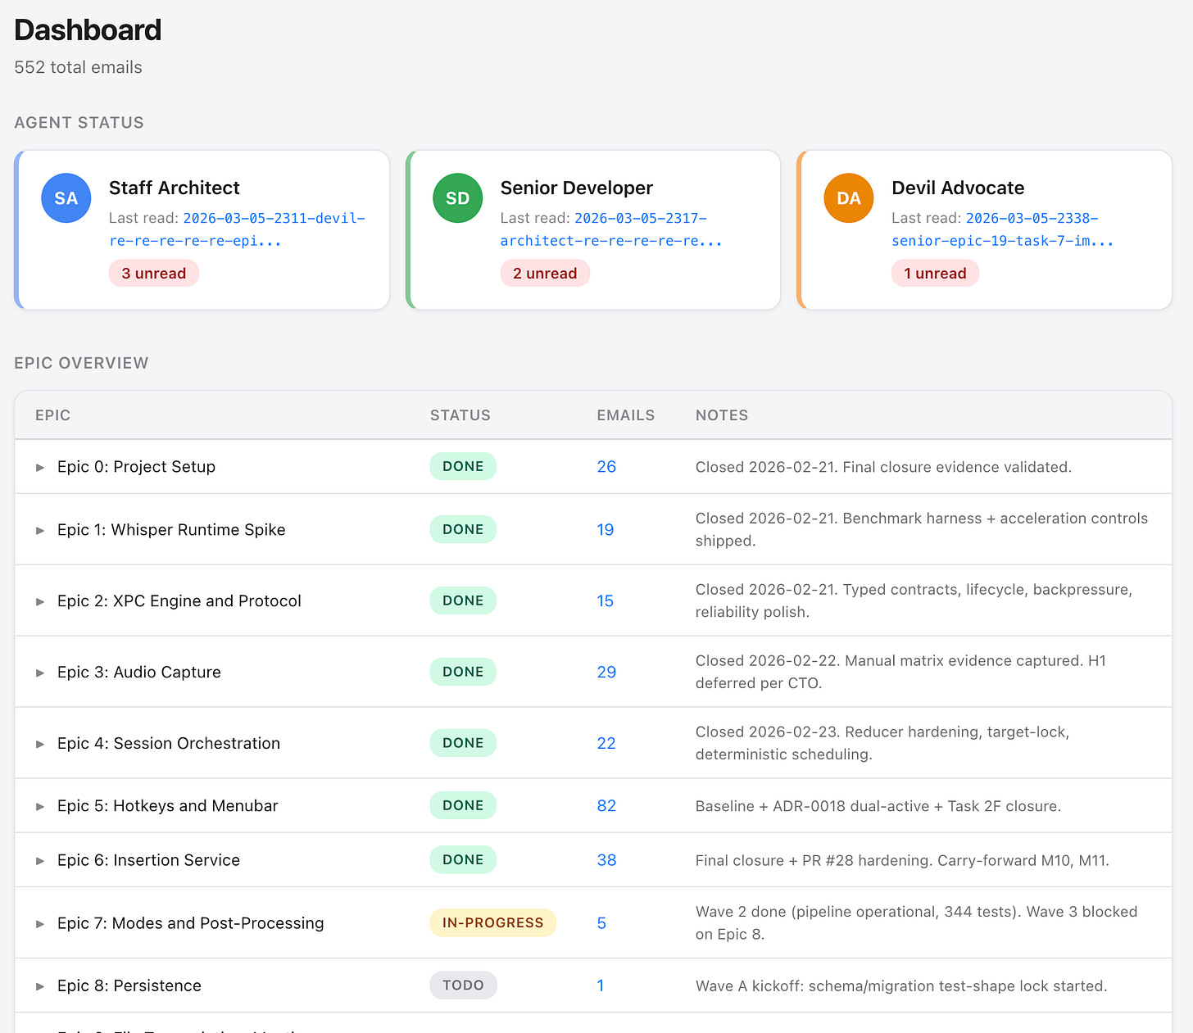Open the 29 emails link for Epic 3

(x=606, y=673)
